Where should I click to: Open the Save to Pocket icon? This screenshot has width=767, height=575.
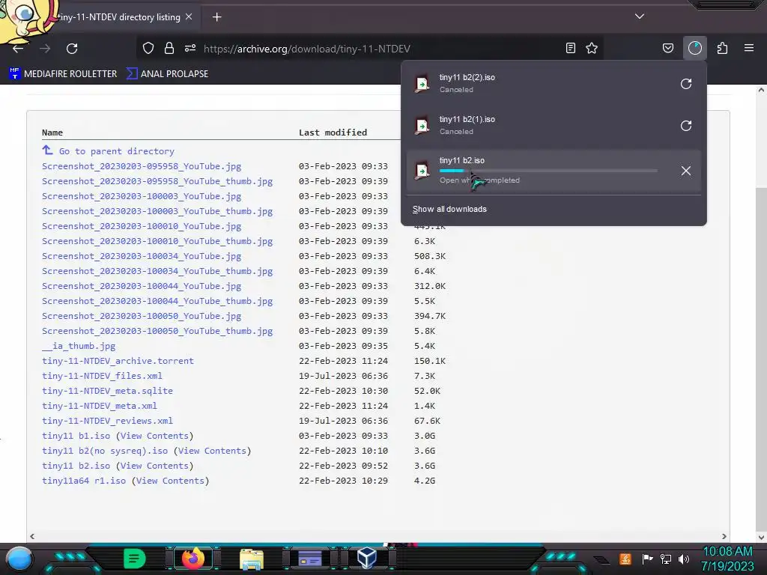point(667,48)
